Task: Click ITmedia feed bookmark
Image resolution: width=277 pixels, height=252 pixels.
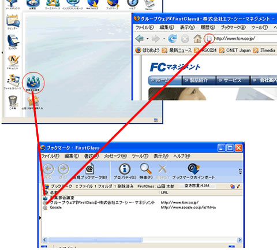Action: click(264, 50)
